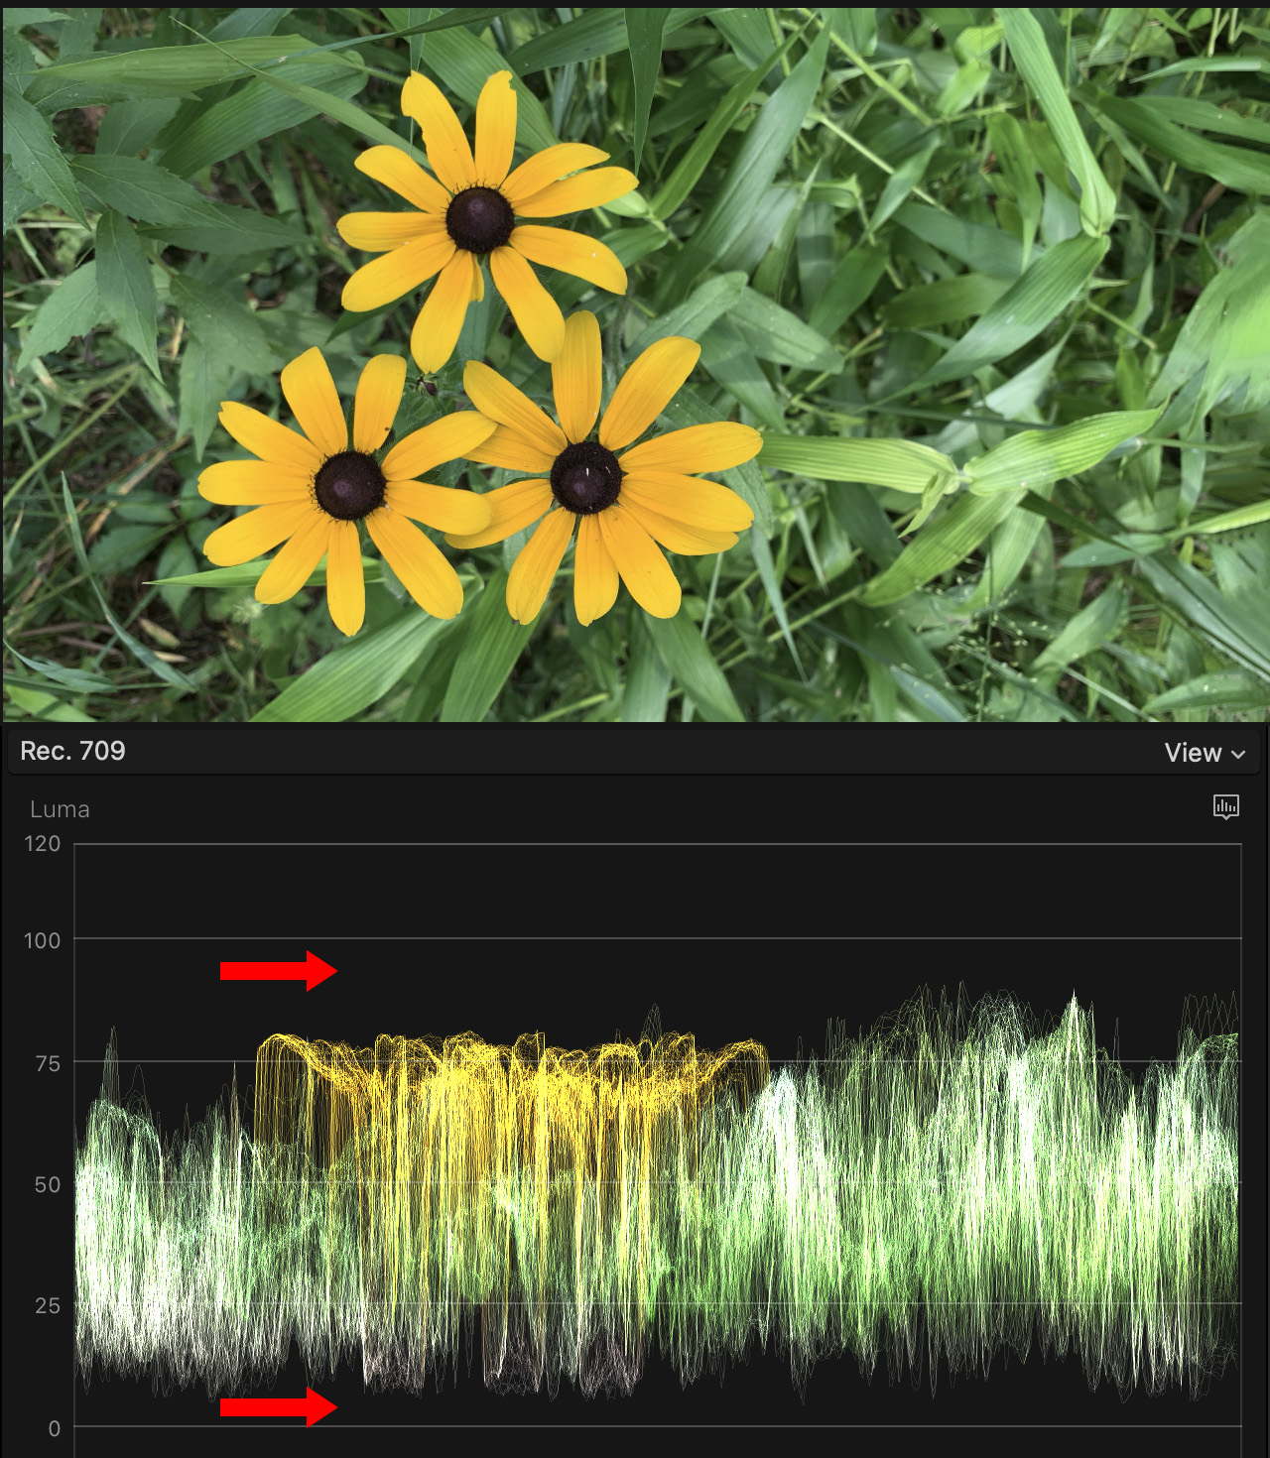Click the 100 level graticule label

(42, 940)
